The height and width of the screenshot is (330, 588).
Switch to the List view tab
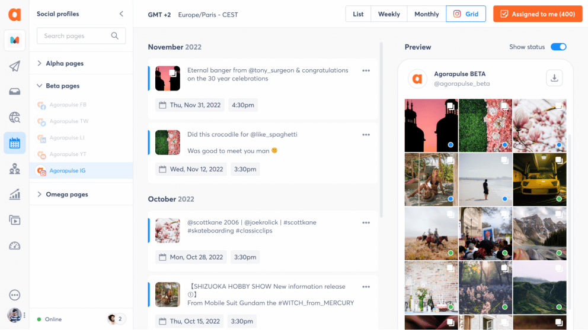358,14
